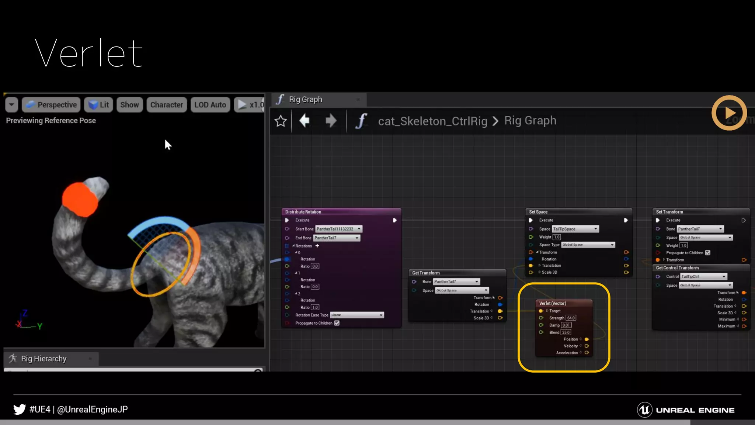Open the Rotation Ease Type Linear dropdown
Viewport: 755px width, 425px height.
coord(356,315)
